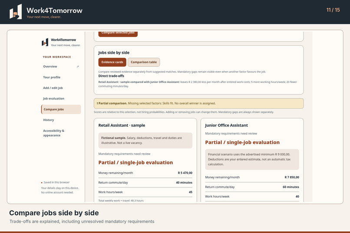The image size is (350, 233).
Task: Select Job evaluation in the sidebar
Action: pyautogui.click(x=61, y=98)
